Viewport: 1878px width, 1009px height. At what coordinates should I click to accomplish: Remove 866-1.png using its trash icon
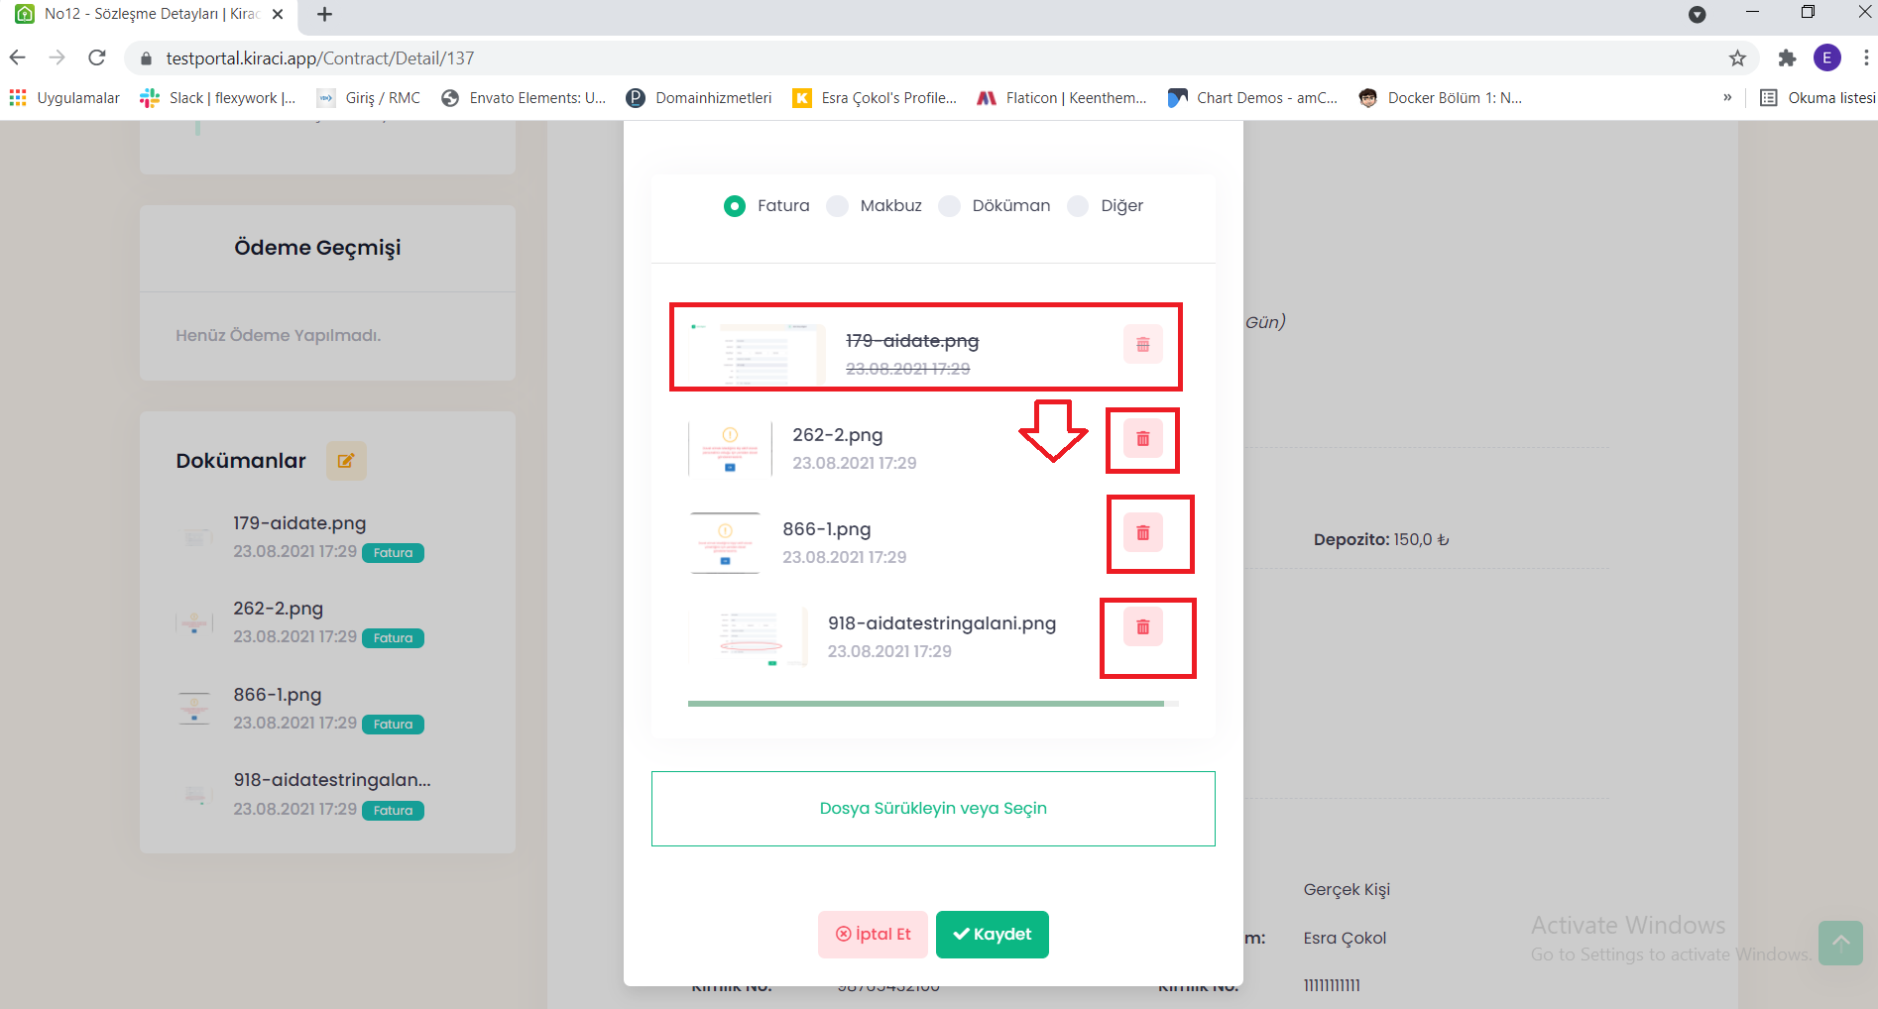pos(1142,533)
